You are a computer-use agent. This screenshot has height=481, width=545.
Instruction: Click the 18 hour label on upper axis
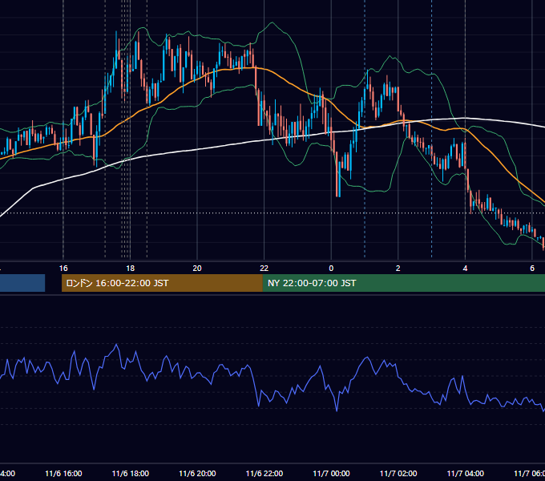(131, 269)
